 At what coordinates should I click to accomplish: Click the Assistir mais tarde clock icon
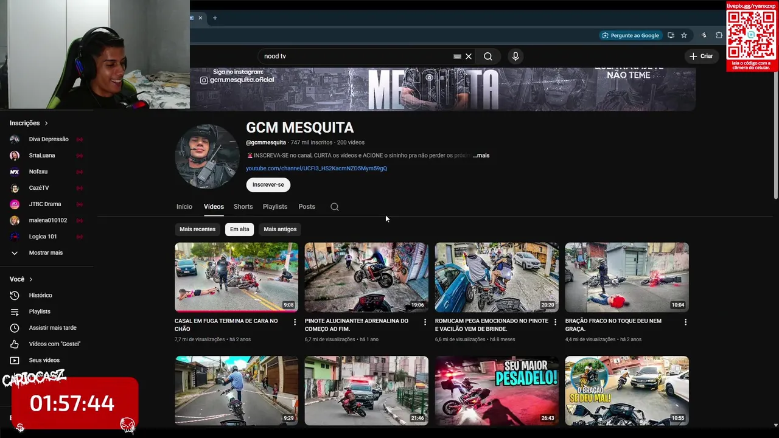point(15,328)
